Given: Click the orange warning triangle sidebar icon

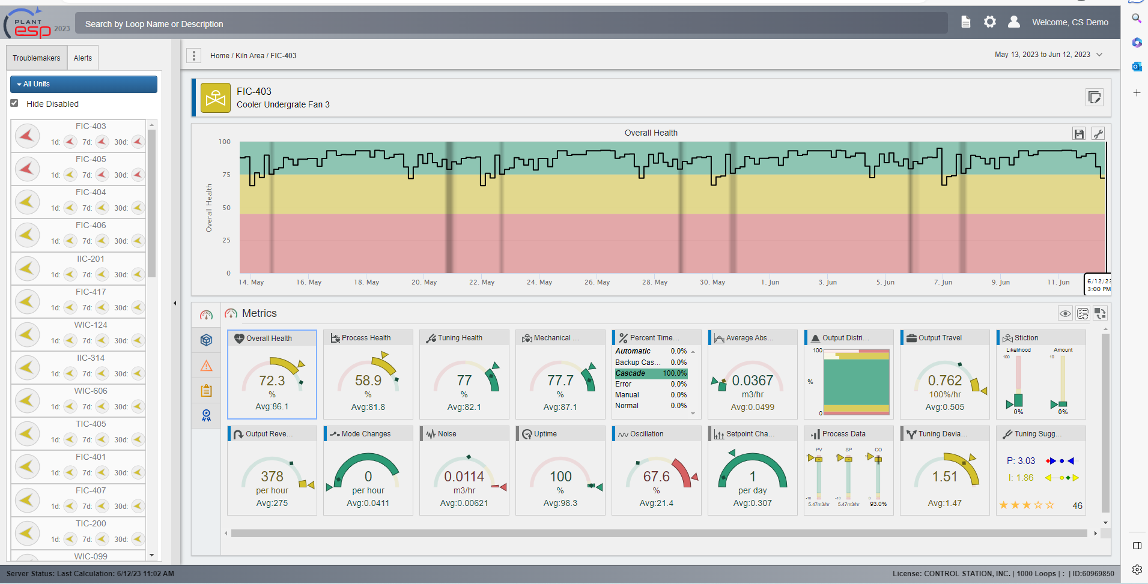Looking at the screenshot, I should (206, 365).
